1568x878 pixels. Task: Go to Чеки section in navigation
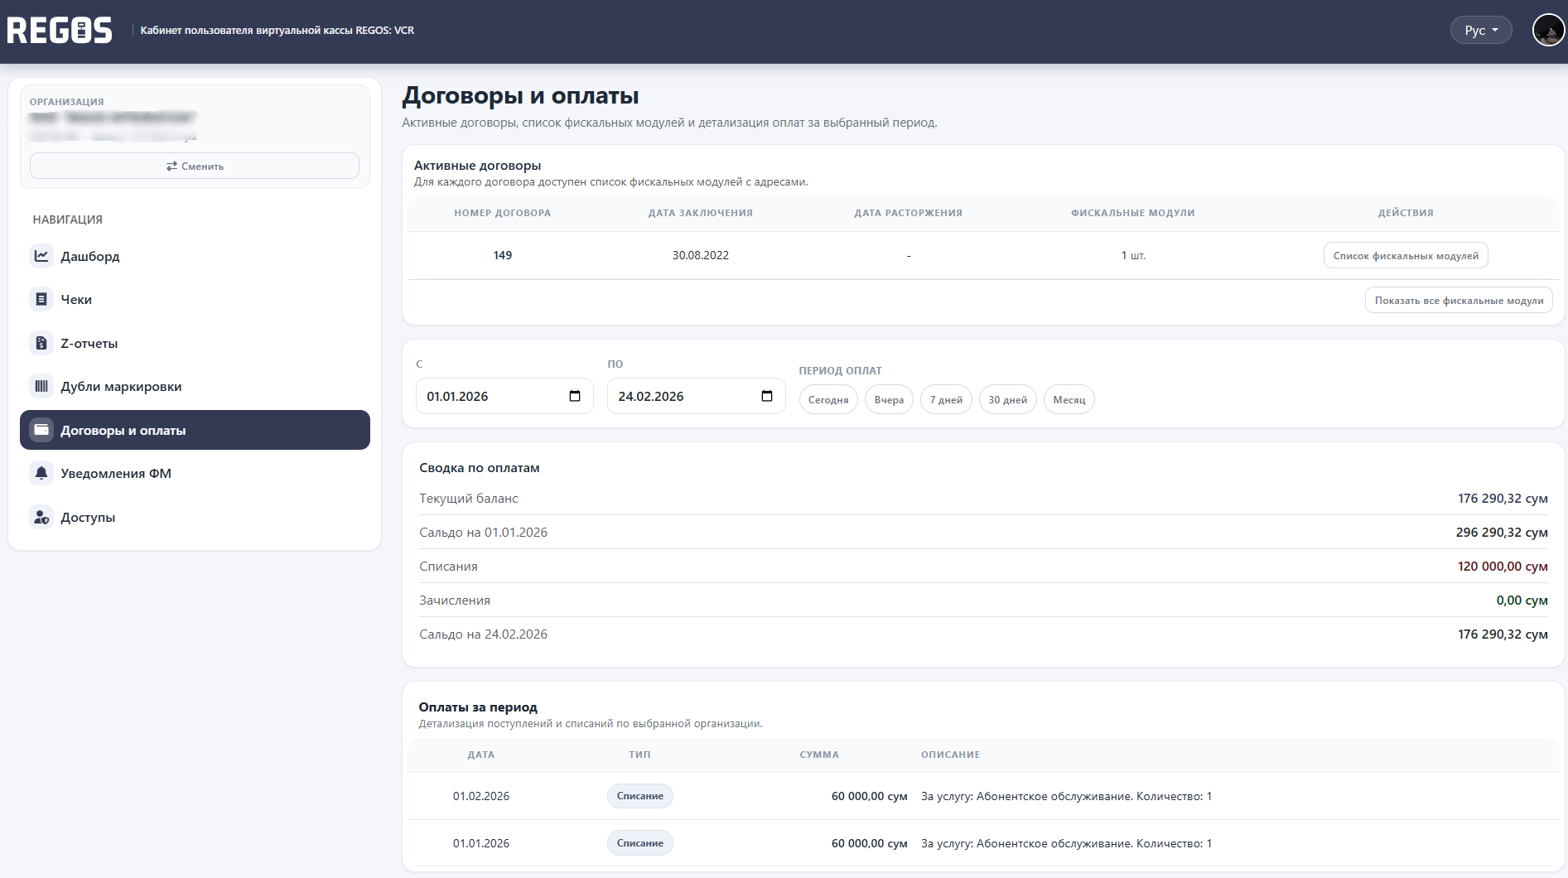tap(76, 300)
